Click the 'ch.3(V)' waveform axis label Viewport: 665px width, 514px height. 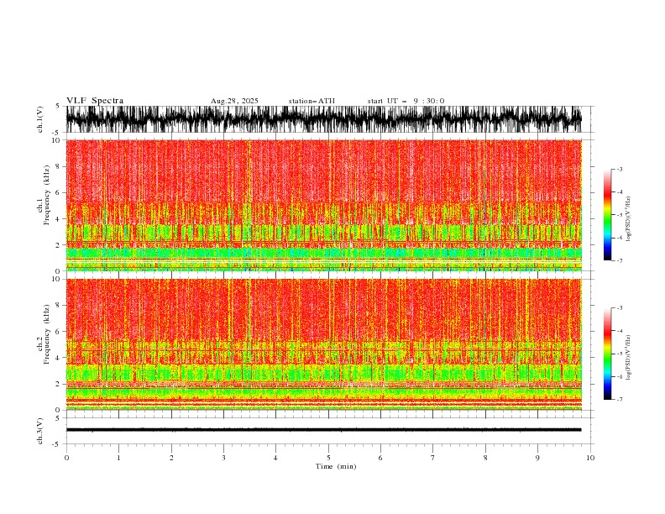click(x=40, y=431)
